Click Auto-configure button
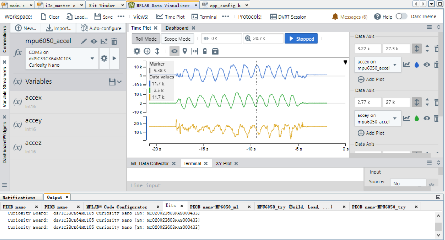This screenshot has height=240, width=445. 101,28
